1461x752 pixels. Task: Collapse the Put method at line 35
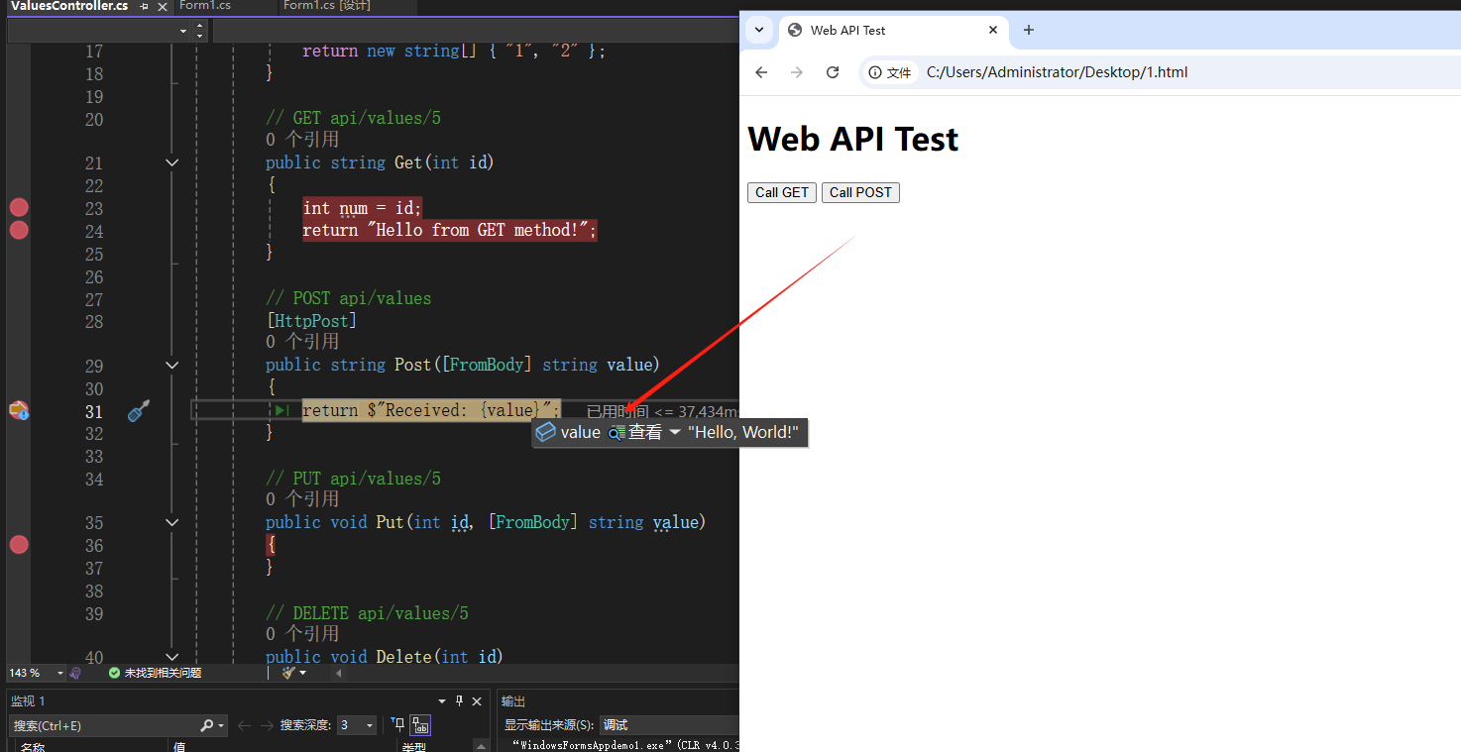click(x=172, y=522)
